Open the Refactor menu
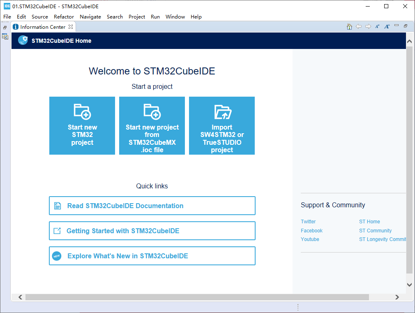 [x=64, y=17]
